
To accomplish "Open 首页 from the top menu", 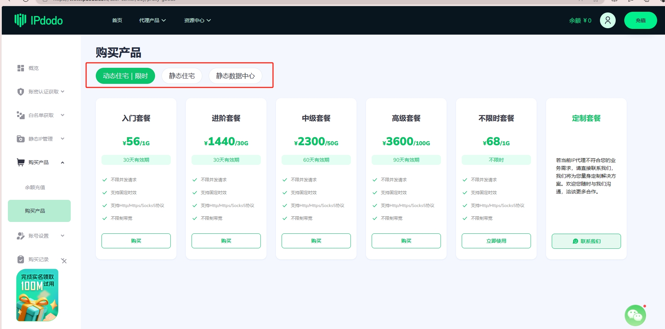I will (x=117, y=20).
